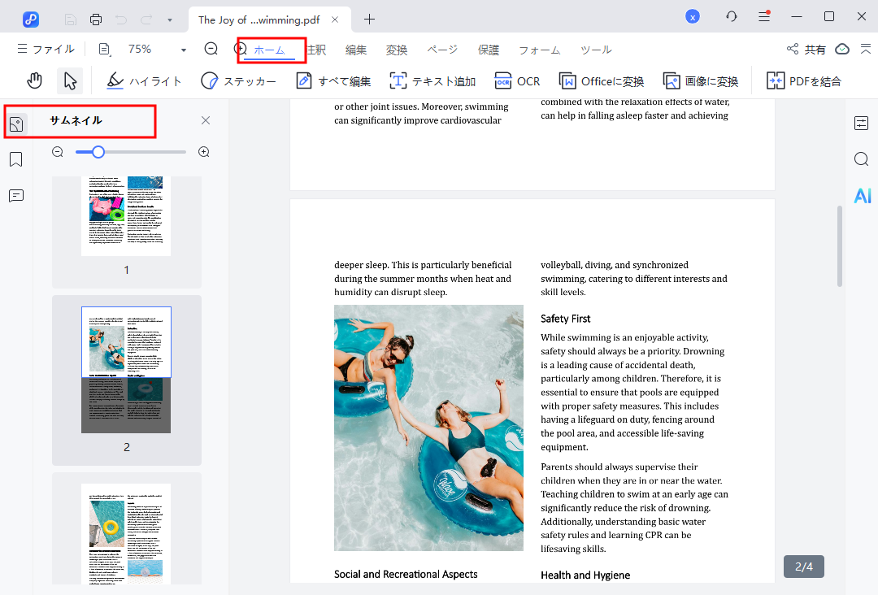Open the AI assistant panel
The image size is (878, 595).
pyautogui.click(x=862, y=195)
